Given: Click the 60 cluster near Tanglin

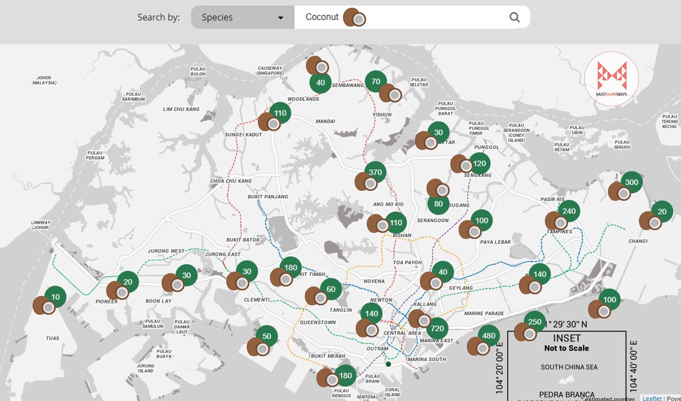Looking at the screenshot, I should [331, 289].
